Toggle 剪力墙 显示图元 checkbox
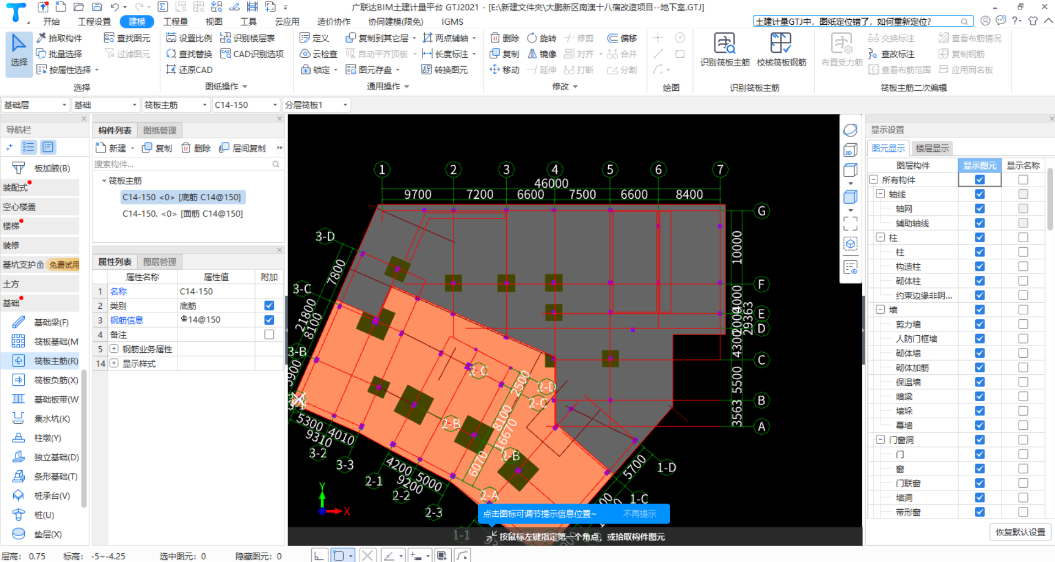The image size is (1055, 562). [980, 324]
